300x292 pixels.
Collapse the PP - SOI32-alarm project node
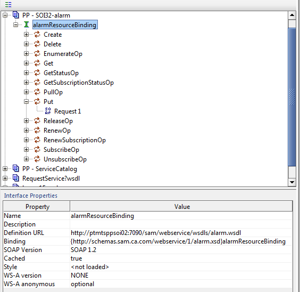pyautogui.click(x=5, y=15)
